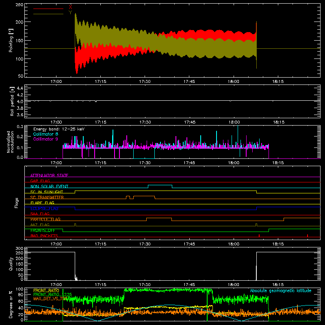This screenshot has width=325, height=325.
Task: Click the red X legend line
Action: click(48, 9)
